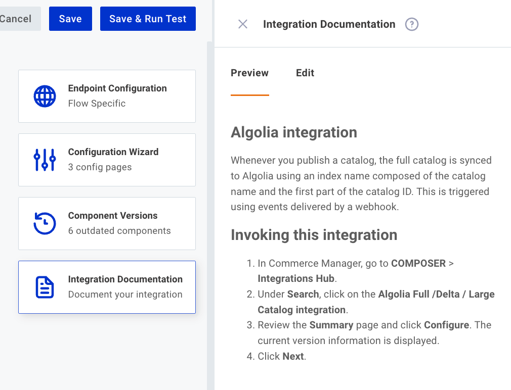511x390 pixels.
Task: Open the help question mark icon
Action: tap(411, 24)
